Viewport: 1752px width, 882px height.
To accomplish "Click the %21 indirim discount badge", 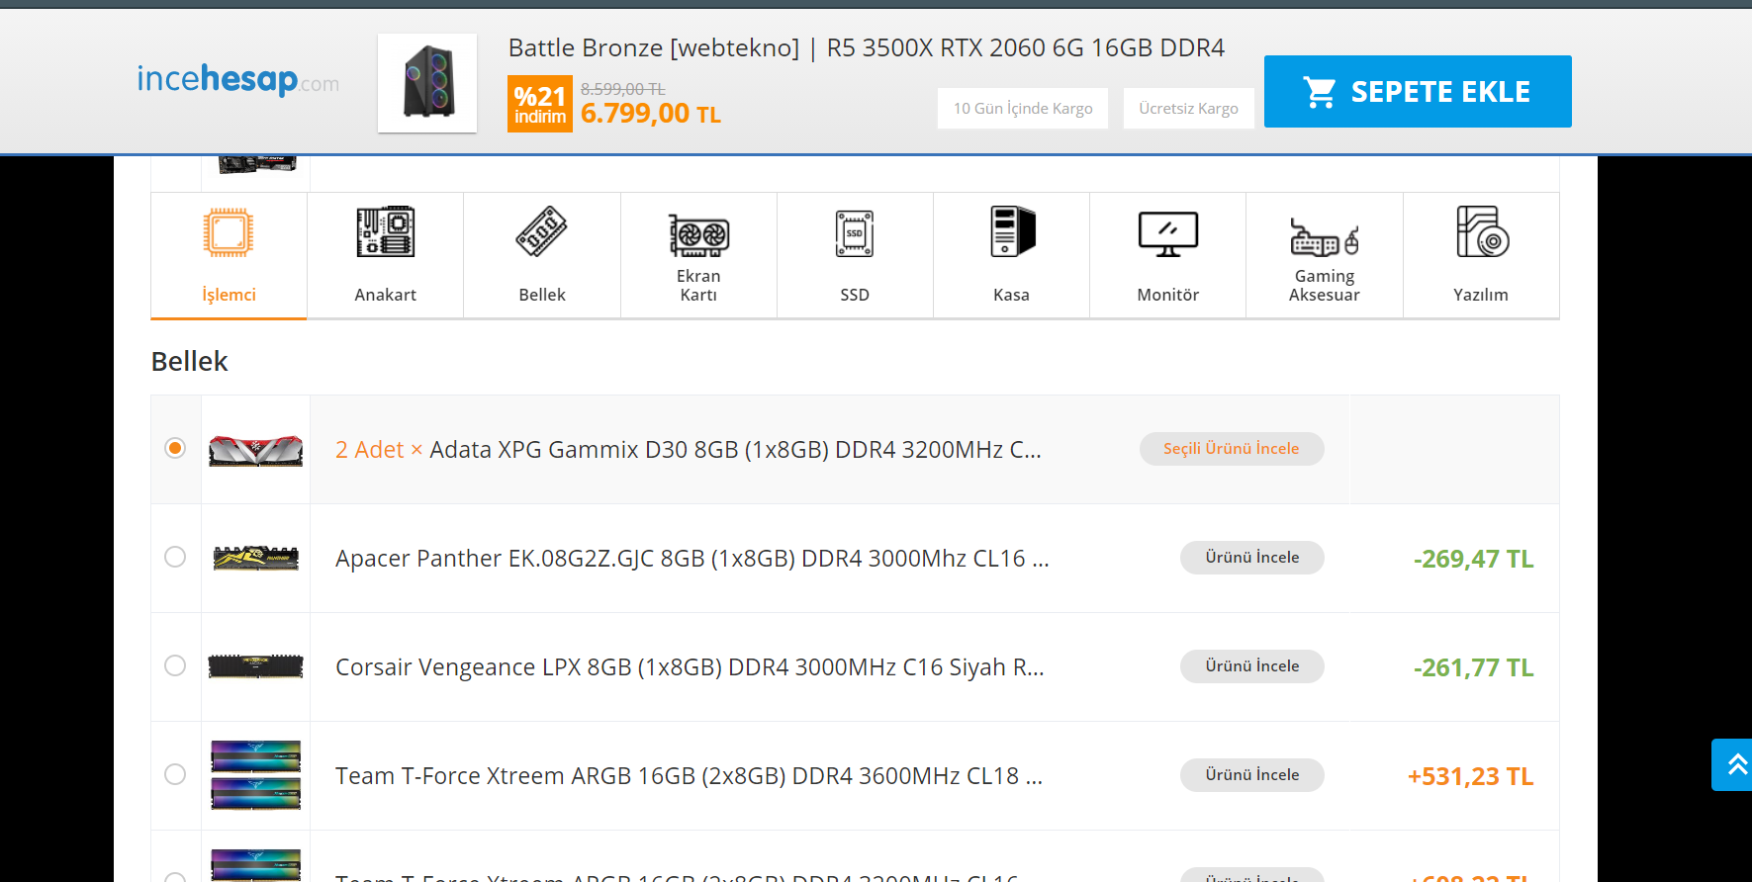I will [x=540, y=104].
